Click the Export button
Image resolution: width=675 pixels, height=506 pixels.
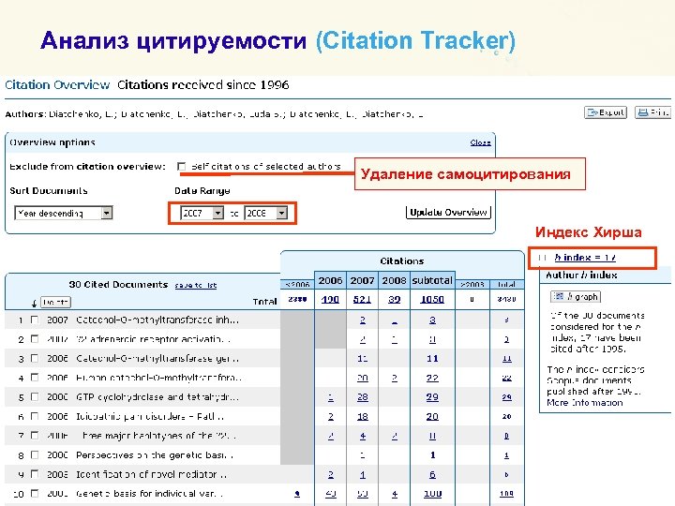(606, 112)
